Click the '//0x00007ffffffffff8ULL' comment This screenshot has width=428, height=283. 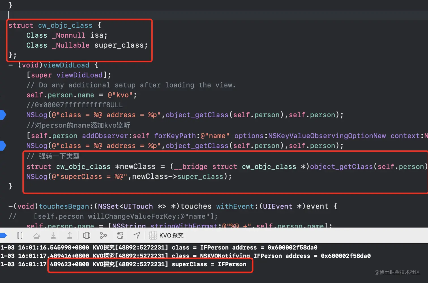point(75,105)
